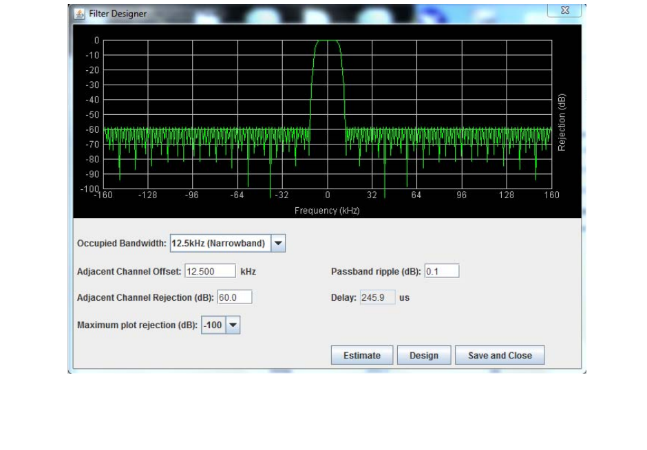The width and height of the screenshot is (647, 450).
Task: Click the Java icon in the Filter Designer title bar
Action: point(79,14)
